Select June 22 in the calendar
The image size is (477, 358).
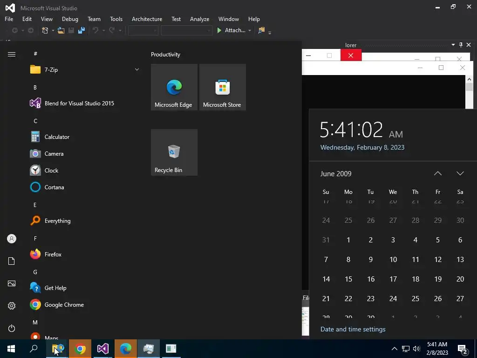[x=348, y=299]
